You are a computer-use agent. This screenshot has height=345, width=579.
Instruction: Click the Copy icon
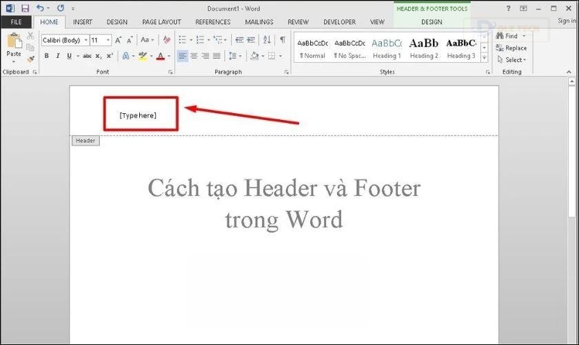tap(30, 48)
